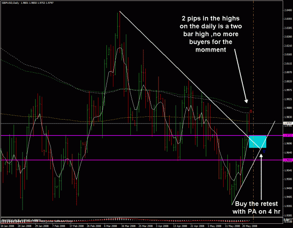This screenshot has height=228, width=293.
Task: Click the 10 Jan 2008 date label
Action: pyautogui.click(x=8, y=226)
